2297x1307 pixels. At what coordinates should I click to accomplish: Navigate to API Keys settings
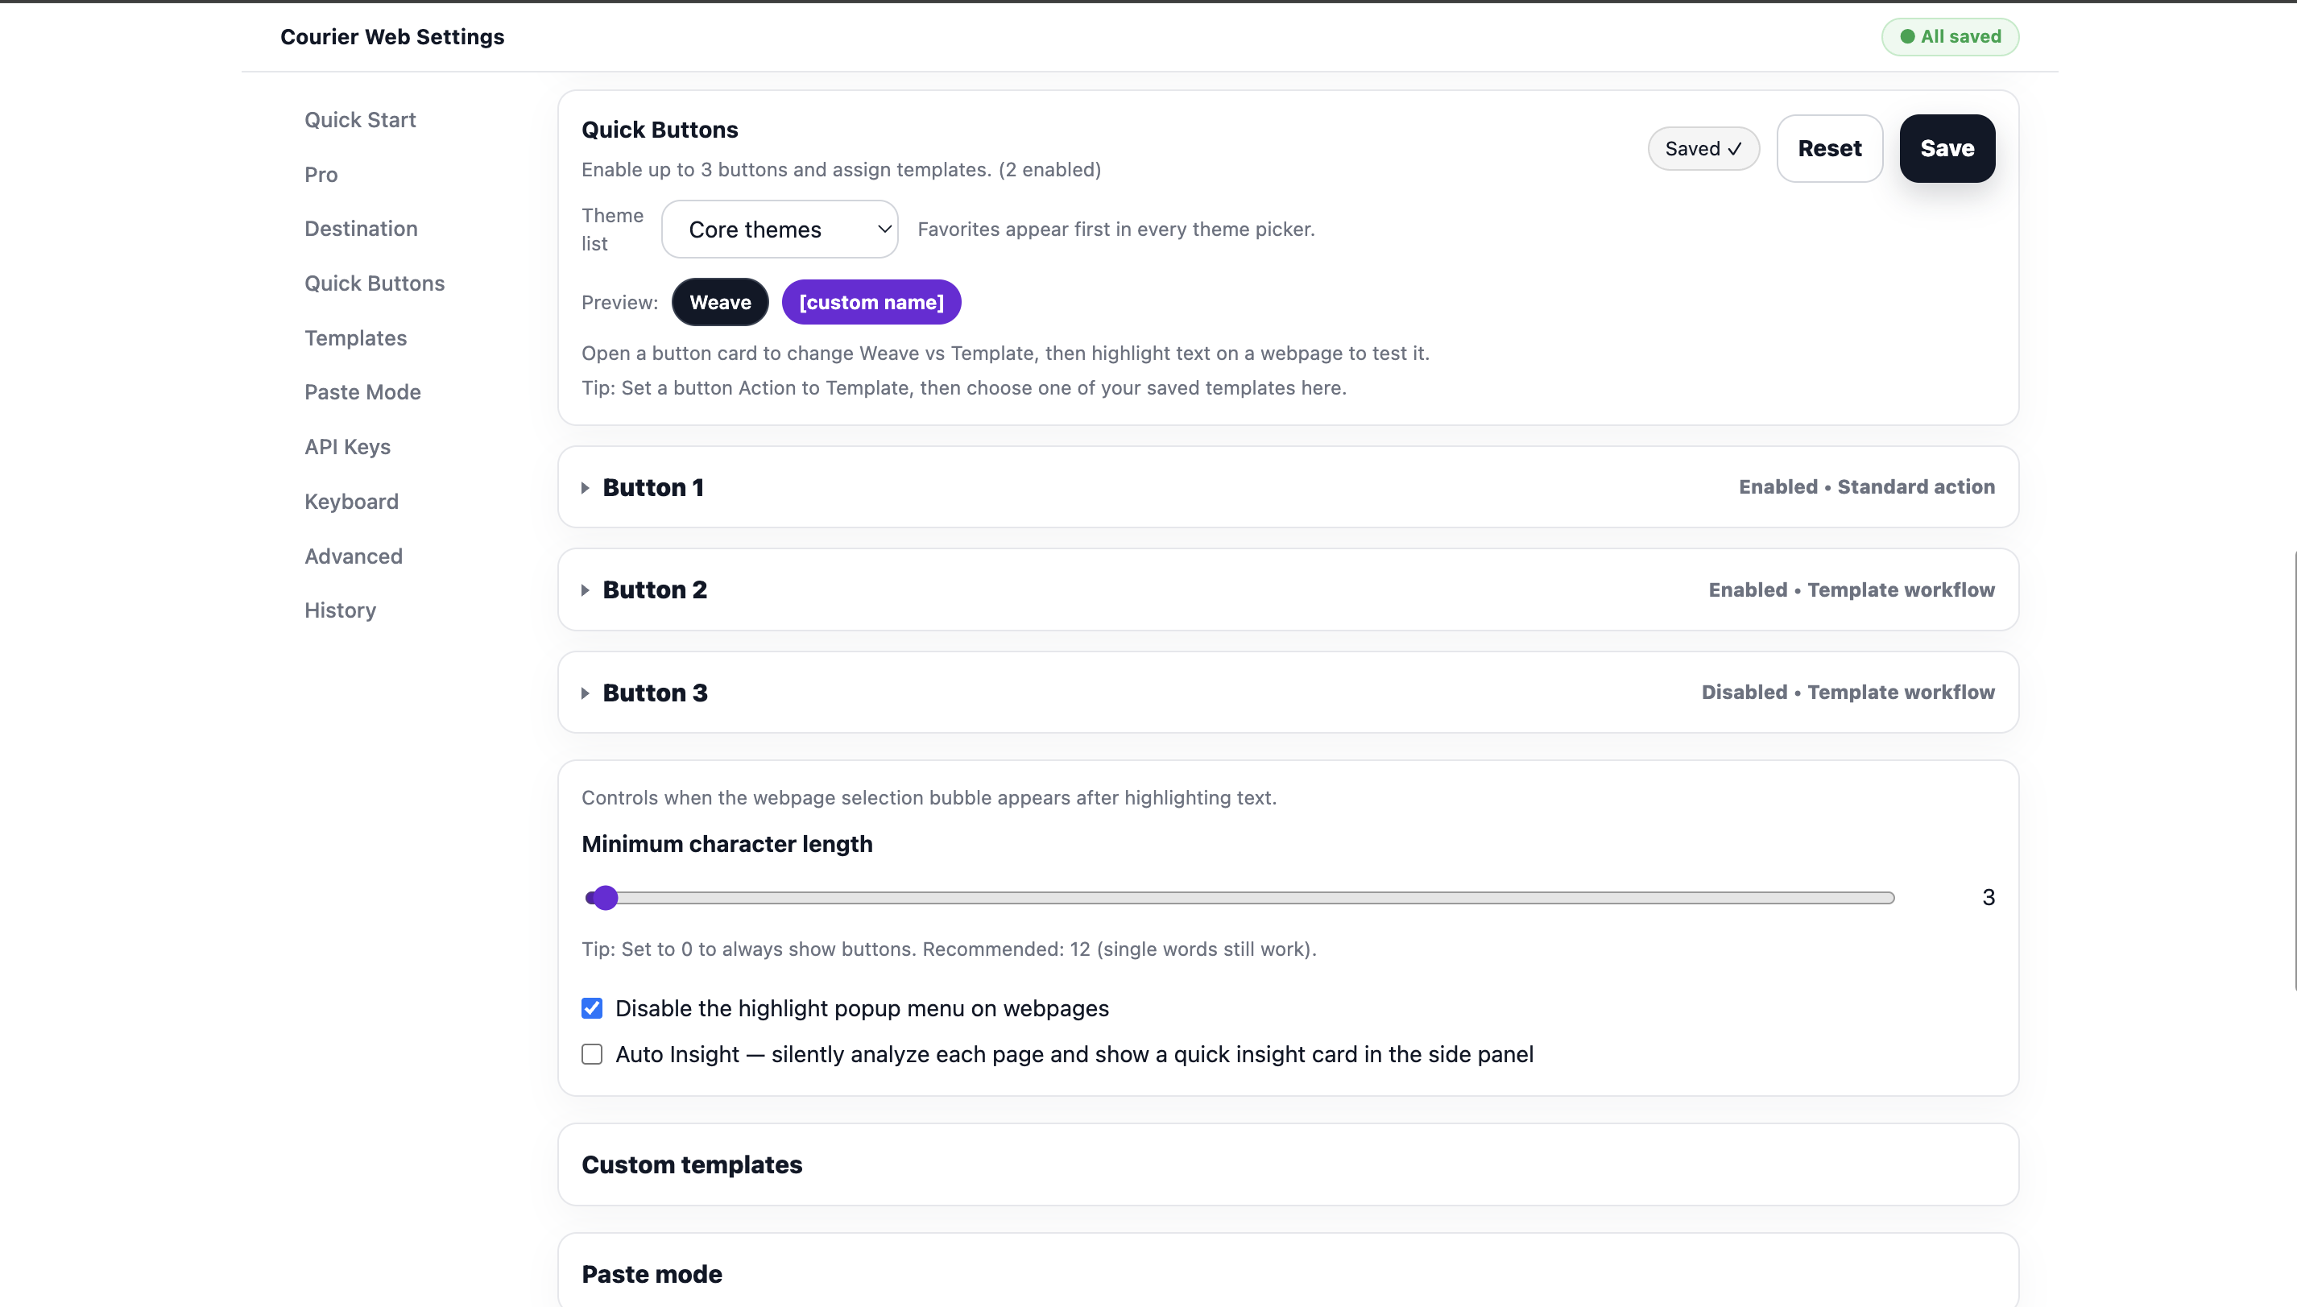pyautogui.click(x=347, y=447)
